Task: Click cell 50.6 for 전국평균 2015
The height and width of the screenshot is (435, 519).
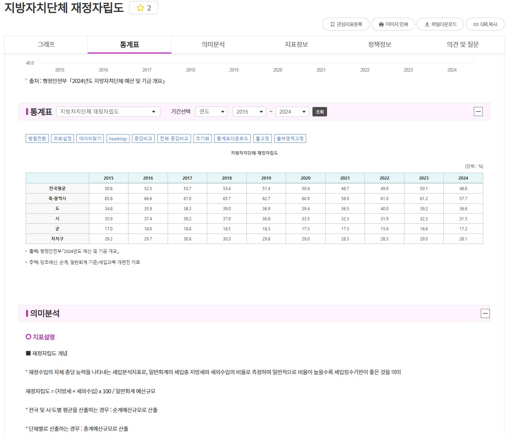Action: (x=109, y=188)
